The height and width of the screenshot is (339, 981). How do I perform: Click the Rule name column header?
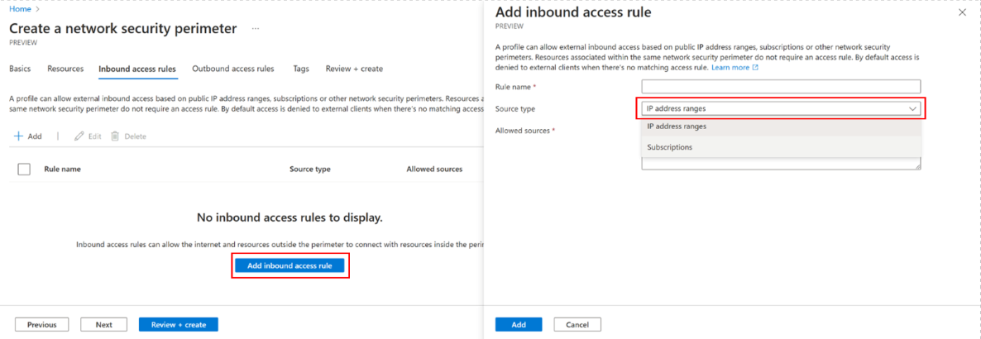tap(62, 169)
